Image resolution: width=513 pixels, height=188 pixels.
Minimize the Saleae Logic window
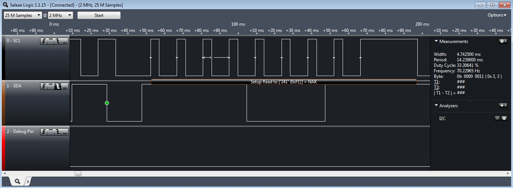click(x=480, y=5)
